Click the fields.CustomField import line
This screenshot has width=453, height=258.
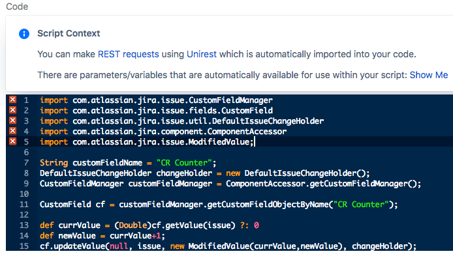click(156, 111)
